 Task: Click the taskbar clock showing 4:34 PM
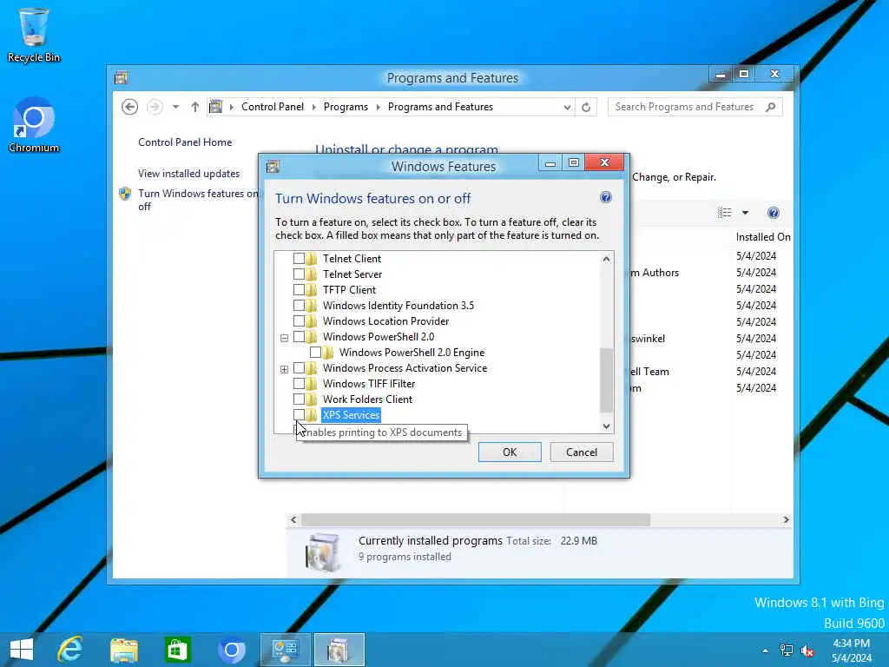pos(851,650)
